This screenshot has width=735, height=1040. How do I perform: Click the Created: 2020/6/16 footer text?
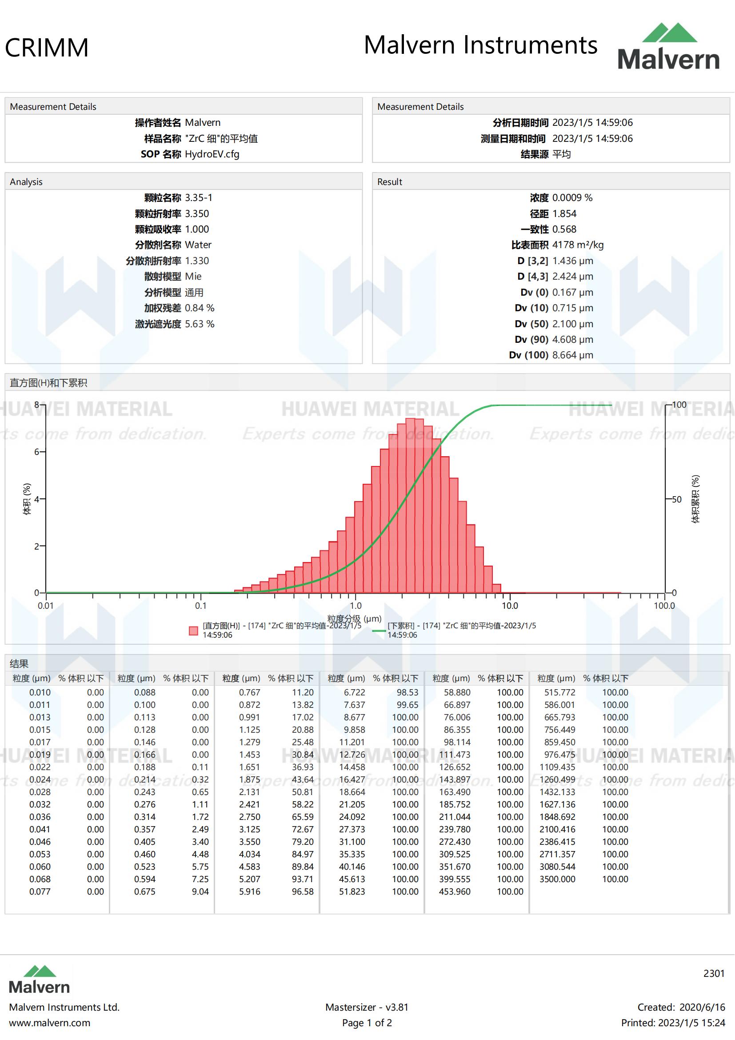[682, 1007]
